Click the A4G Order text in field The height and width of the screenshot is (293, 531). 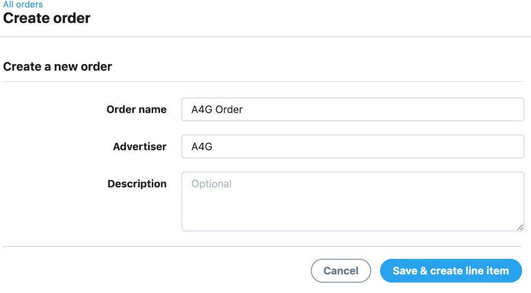click(217, 110)
